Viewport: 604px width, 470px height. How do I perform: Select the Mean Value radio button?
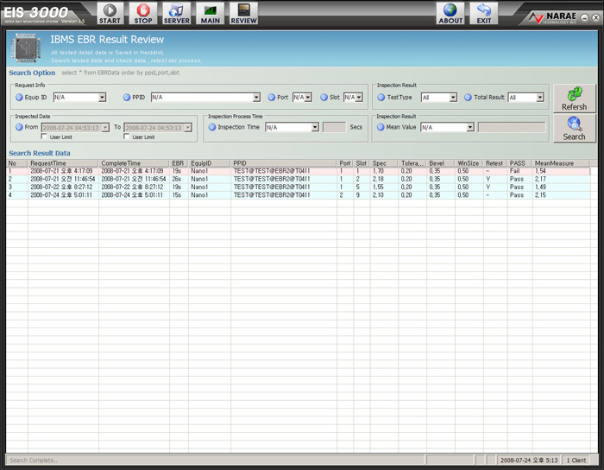381,127
